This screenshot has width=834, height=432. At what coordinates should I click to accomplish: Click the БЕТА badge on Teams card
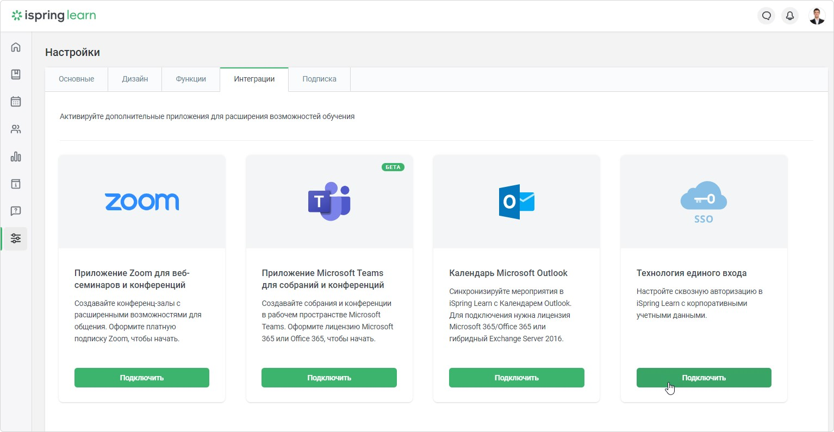click(x=393, y=167)
